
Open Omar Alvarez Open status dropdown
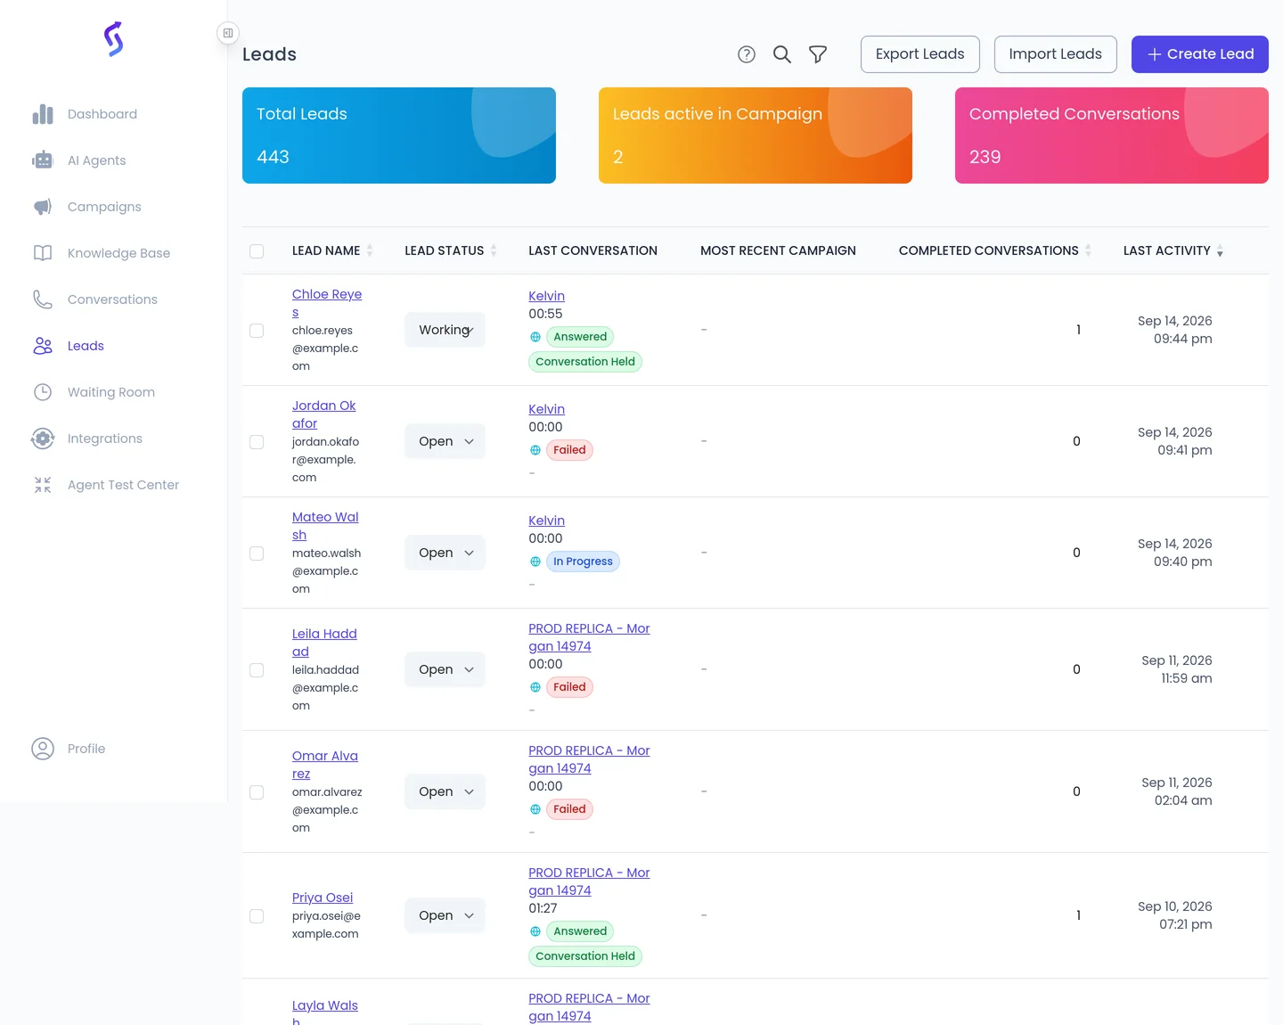[x=445, y=791]
